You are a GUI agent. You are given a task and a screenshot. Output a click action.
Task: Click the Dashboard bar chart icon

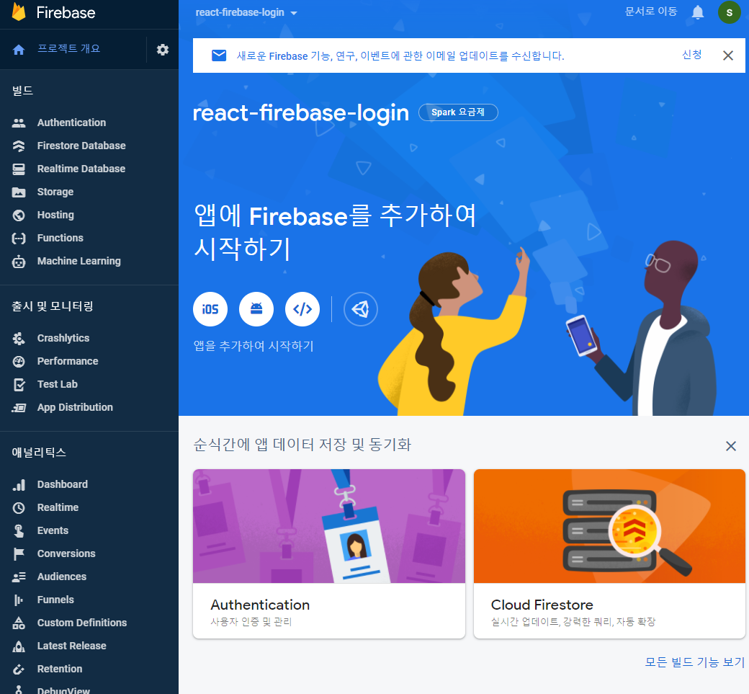tap(19, 485)
